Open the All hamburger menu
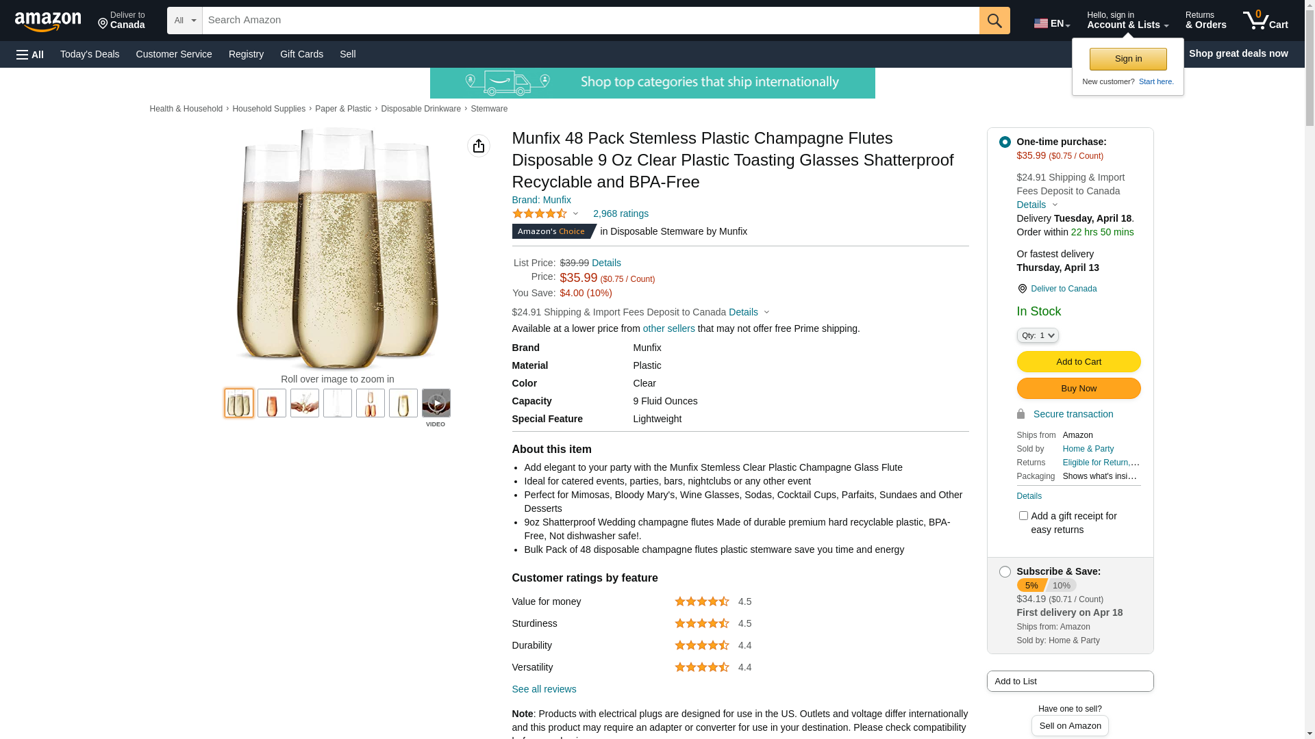This screenshot has height=739, width=1315. [x=30, y=54]
